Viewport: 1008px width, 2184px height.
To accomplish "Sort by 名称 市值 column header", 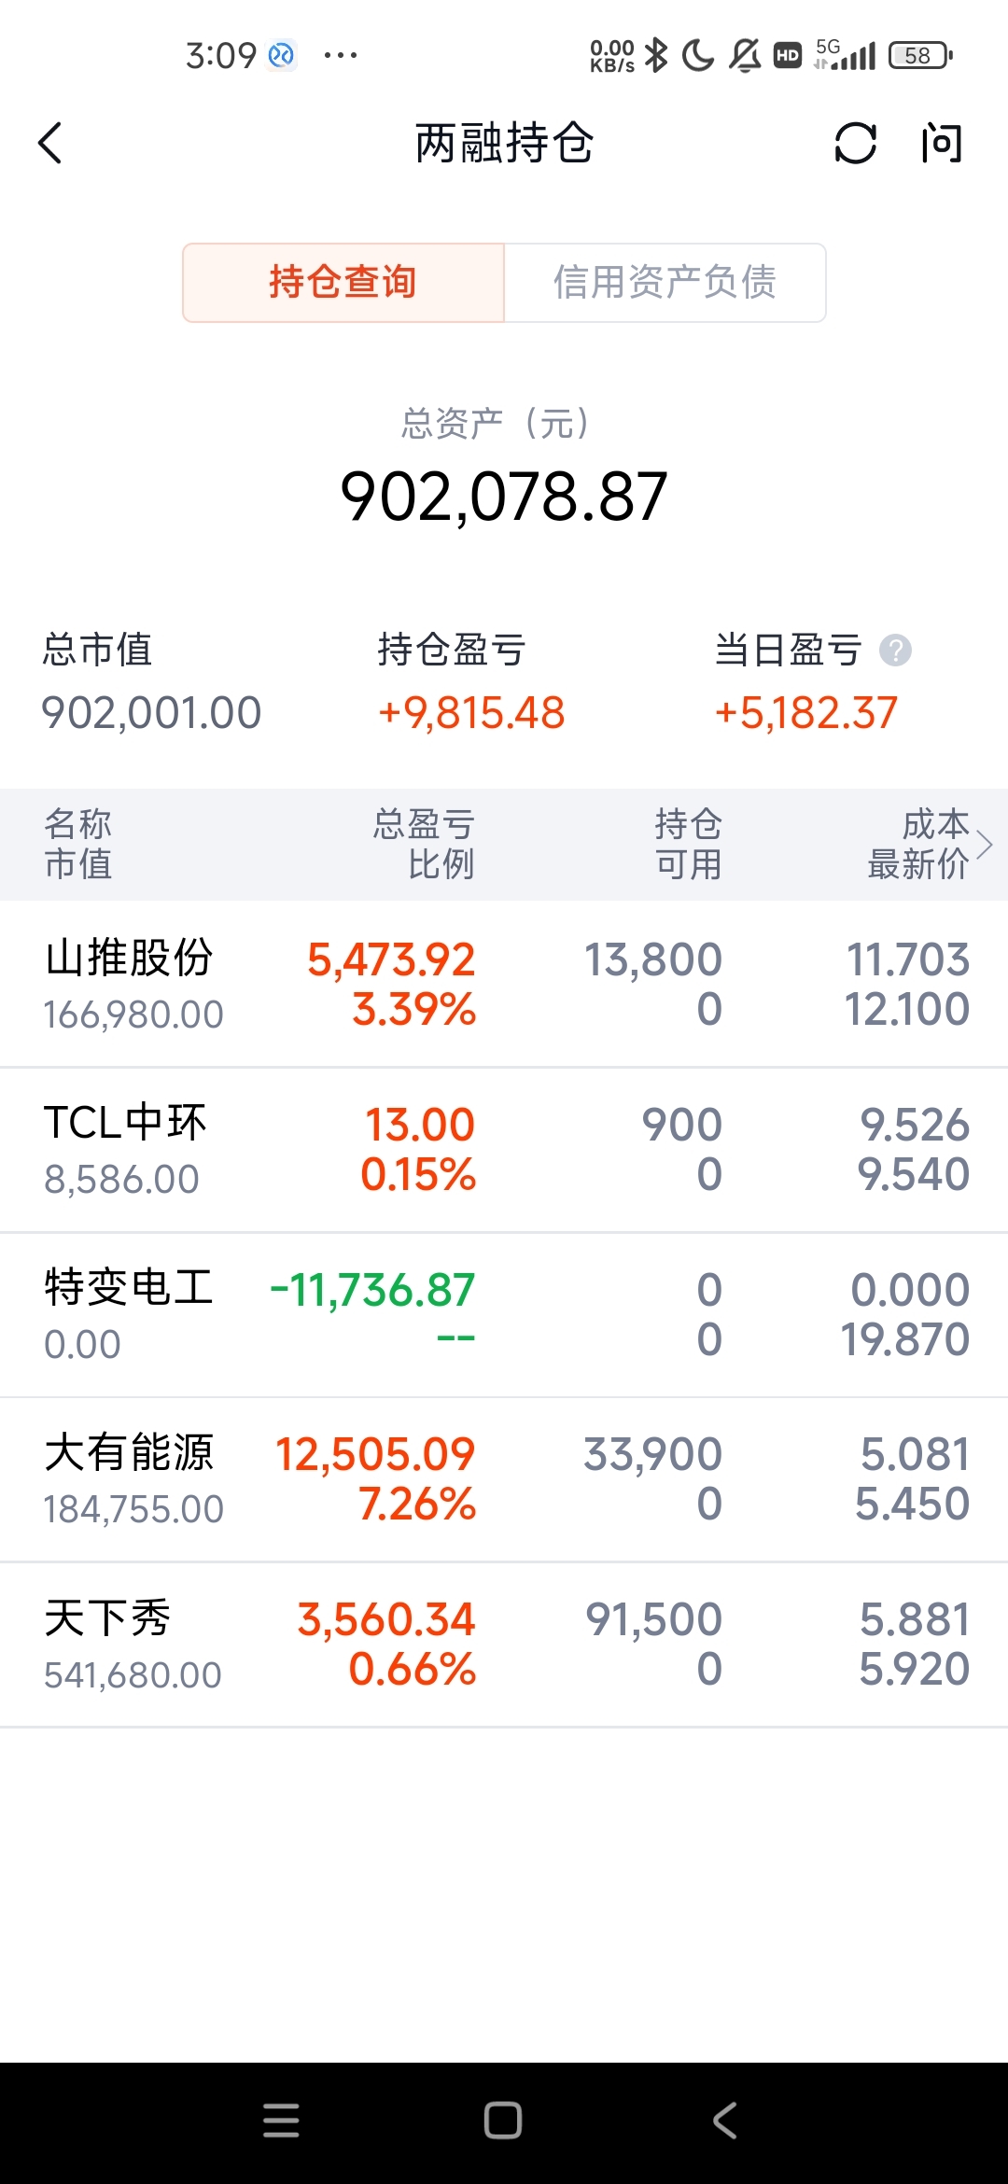I will point(78,844).
